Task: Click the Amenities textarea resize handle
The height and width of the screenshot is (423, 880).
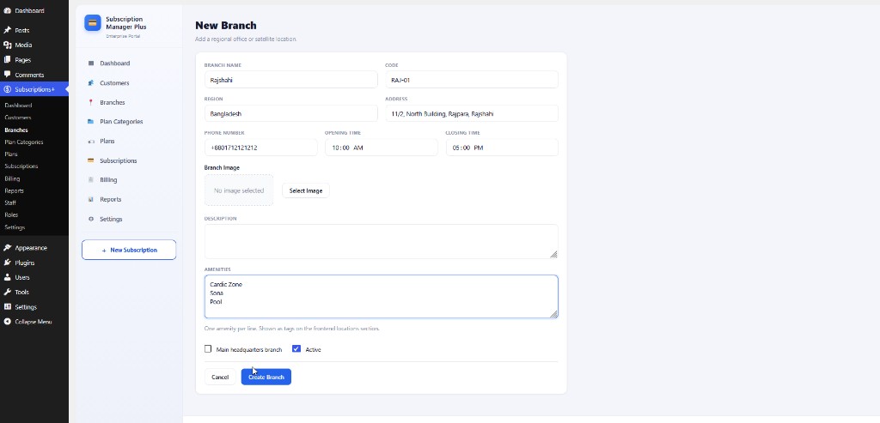Action: pos(553,314)
